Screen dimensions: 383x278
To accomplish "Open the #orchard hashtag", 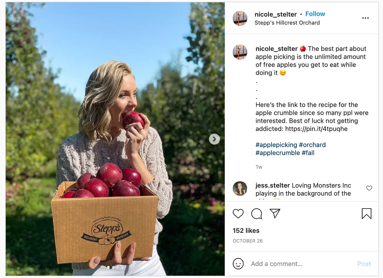I will point(312,145).
